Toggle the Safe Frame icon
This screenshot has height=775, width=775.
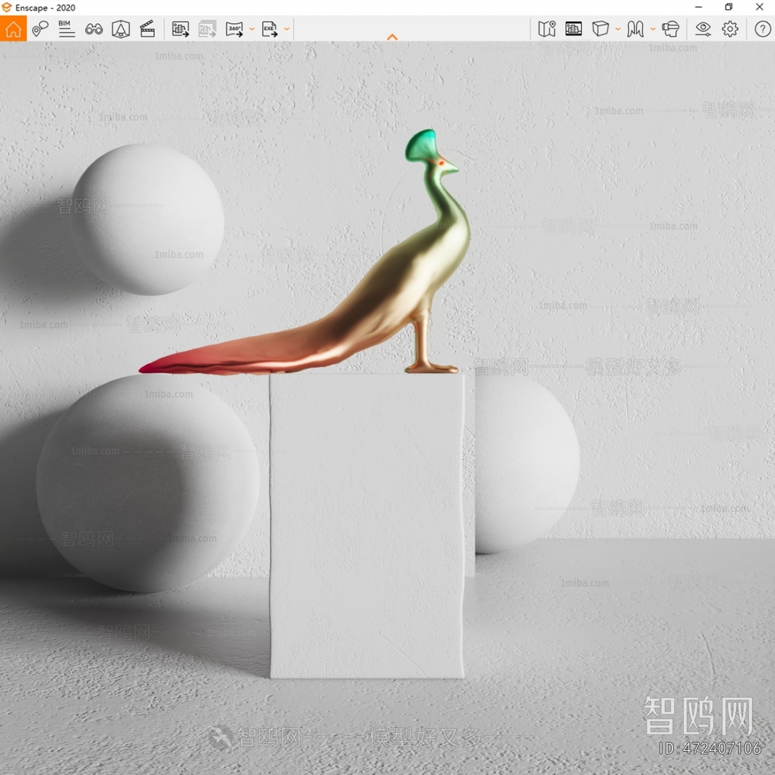point(121,29)
